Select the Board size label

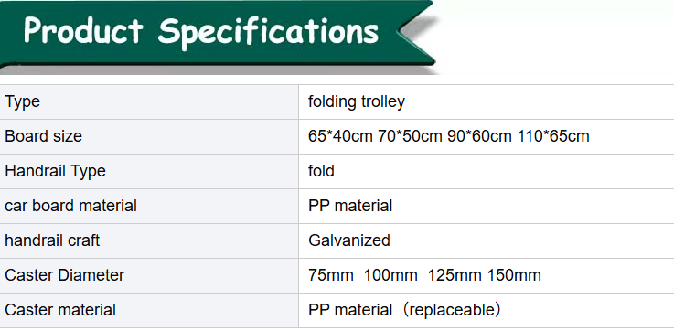pos(43,136)
